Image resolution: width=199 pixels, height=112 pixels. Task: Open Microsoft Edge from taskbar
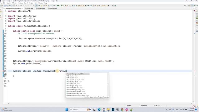(99, 110)
